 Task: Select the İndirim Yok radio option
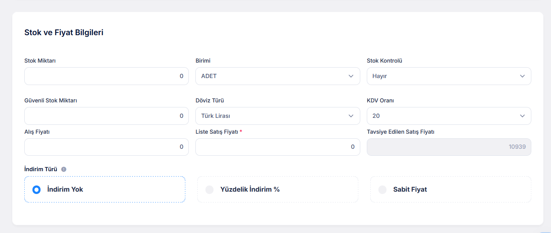point(37,190)
